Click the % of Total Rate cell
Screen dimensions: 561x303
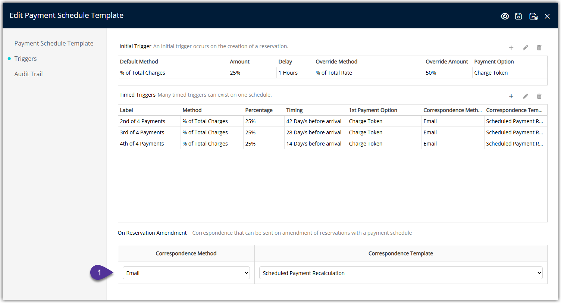(x=369, y=73)
